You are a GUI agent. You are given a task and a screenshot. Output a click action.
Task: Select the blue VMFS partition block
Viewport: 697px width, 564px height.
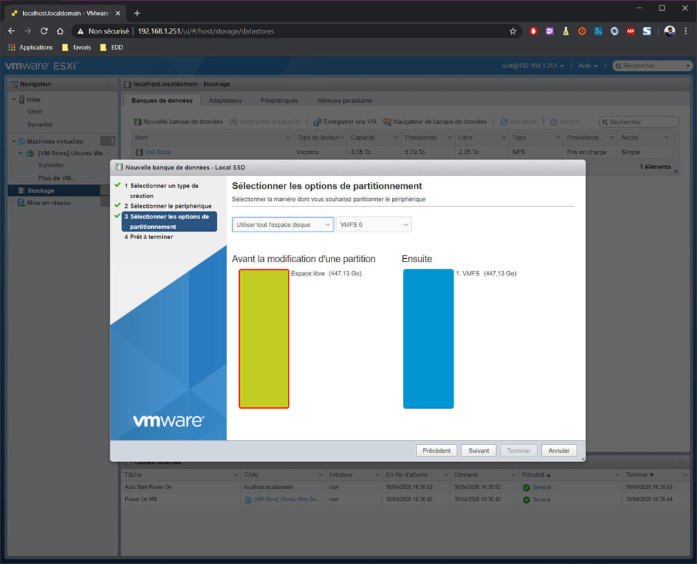(428, 337)
